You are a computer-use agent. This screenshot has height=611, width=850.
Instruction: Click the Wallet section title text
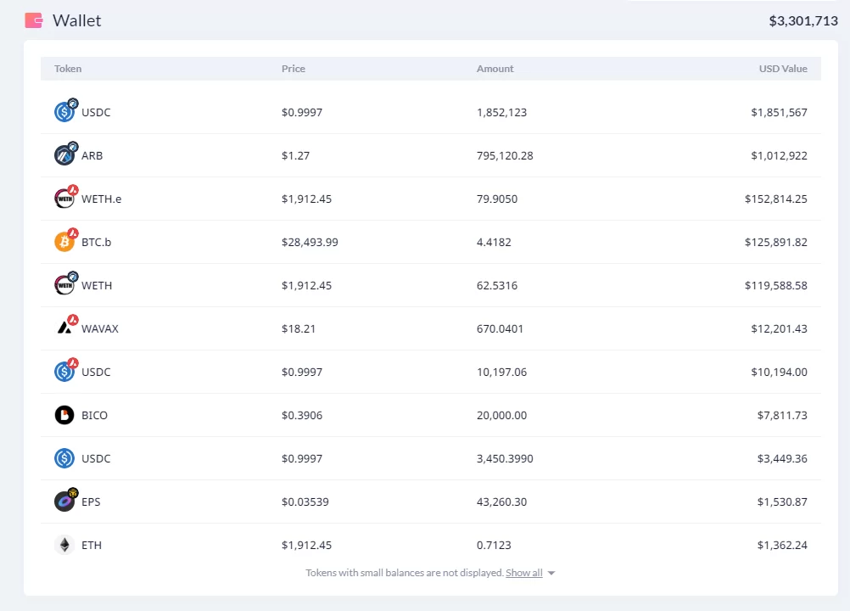pos(77,20)
